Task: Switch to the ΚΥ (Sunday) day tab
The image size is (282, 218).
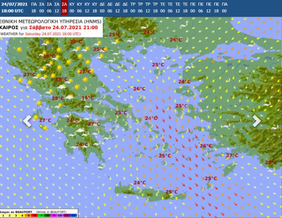Action: [72, 4]
